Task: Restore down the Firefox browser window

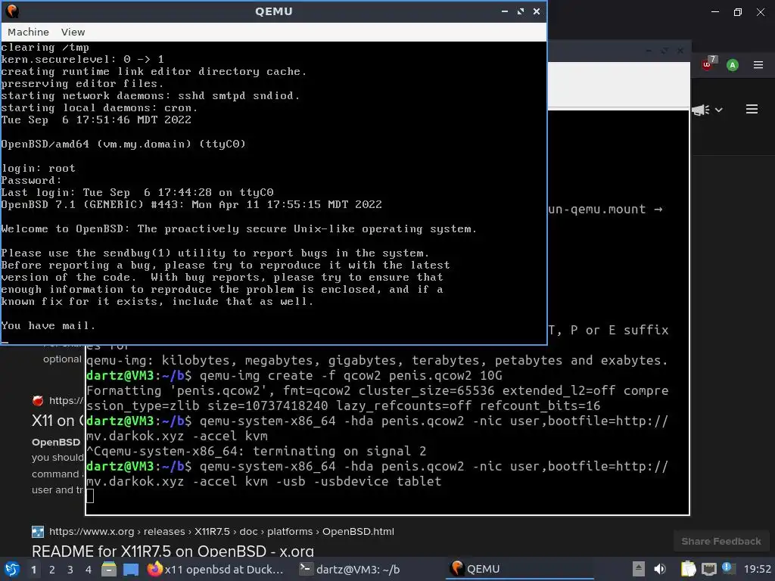Action: point(737,12)
